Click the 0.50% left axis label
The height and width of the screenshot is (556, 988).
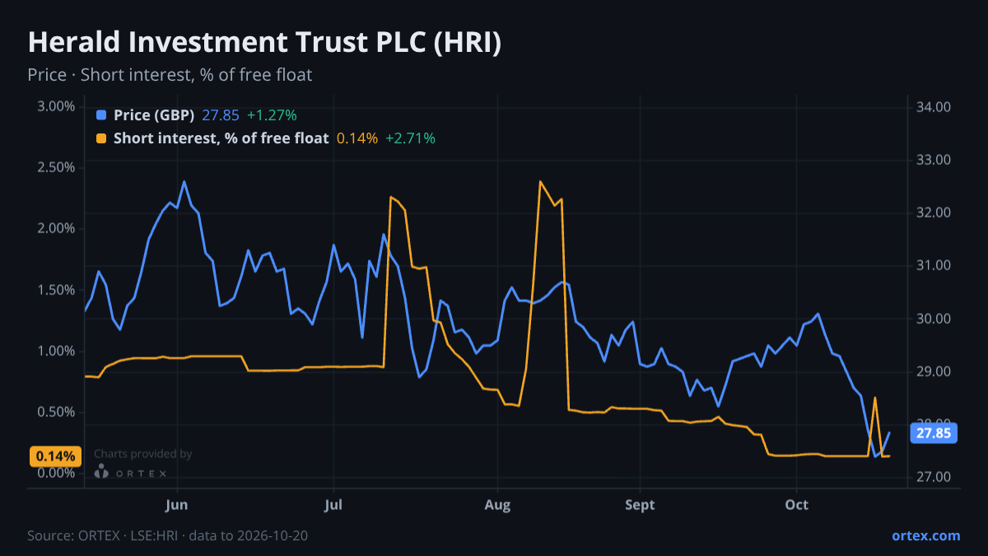coord(57,412)
